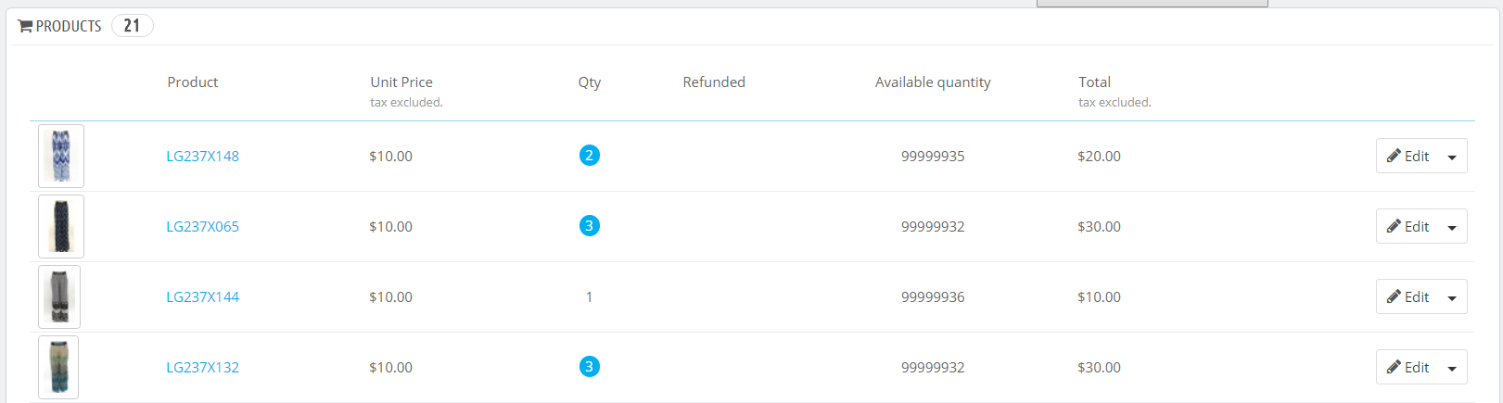Expand the action dropdown for LG237X144
The height and width of the screenshot is (403, 1503).
(1452, 297)
